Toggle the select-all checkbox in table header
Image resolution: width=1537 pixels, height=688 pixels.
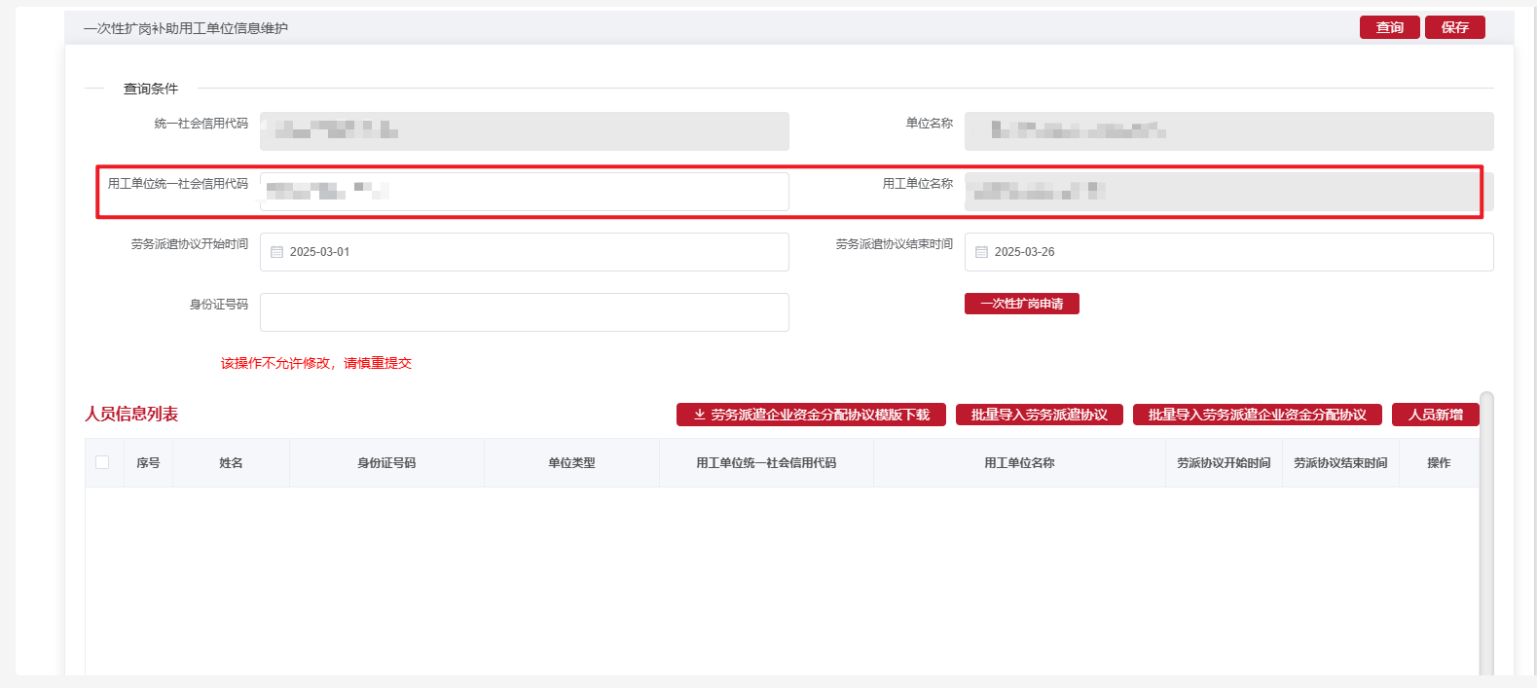click(102, 462)
